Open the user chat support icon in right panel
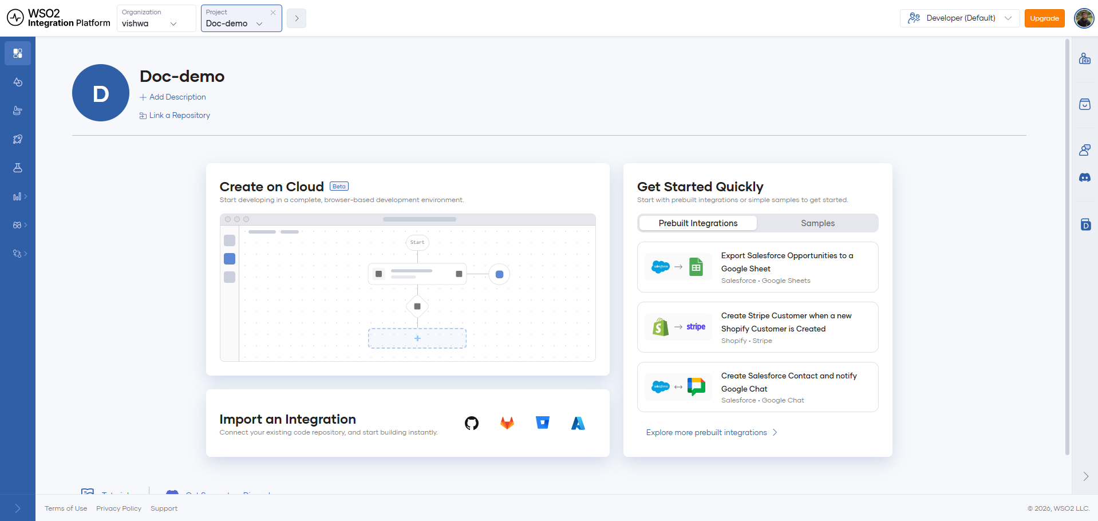This screenshot has width=1098, height=521. click(1085, 150)
